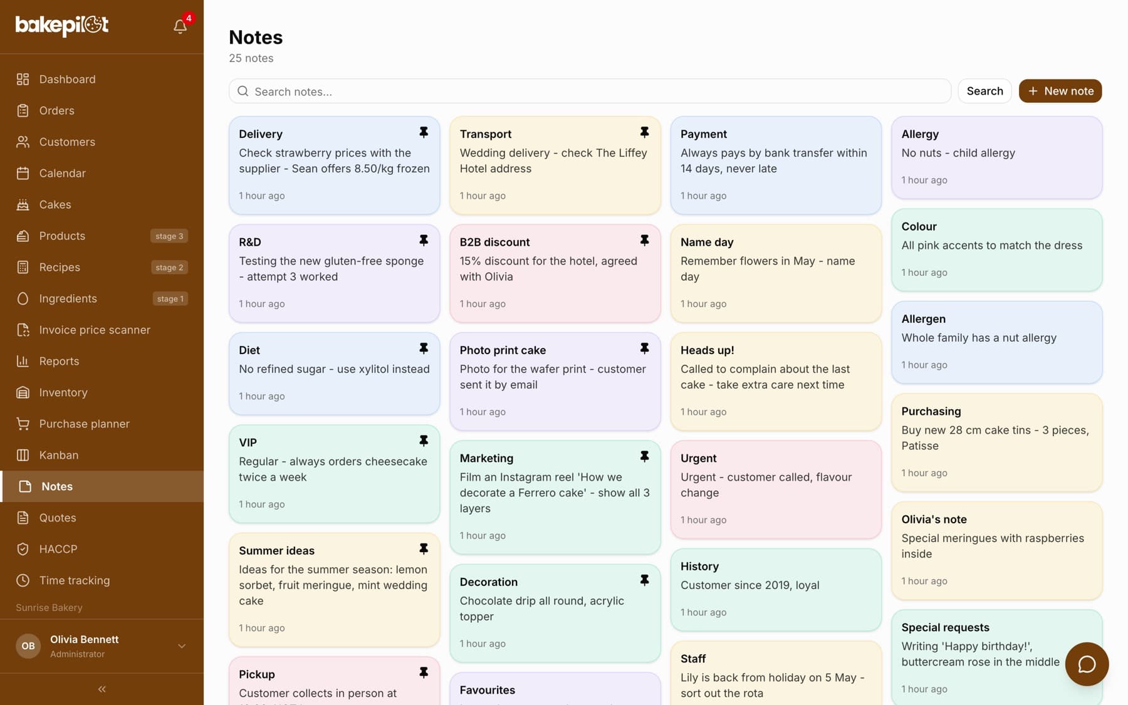Click the Dashboard grid icon
The width and height of the screenshot is (1128, 705).
[x=23, y=79]
